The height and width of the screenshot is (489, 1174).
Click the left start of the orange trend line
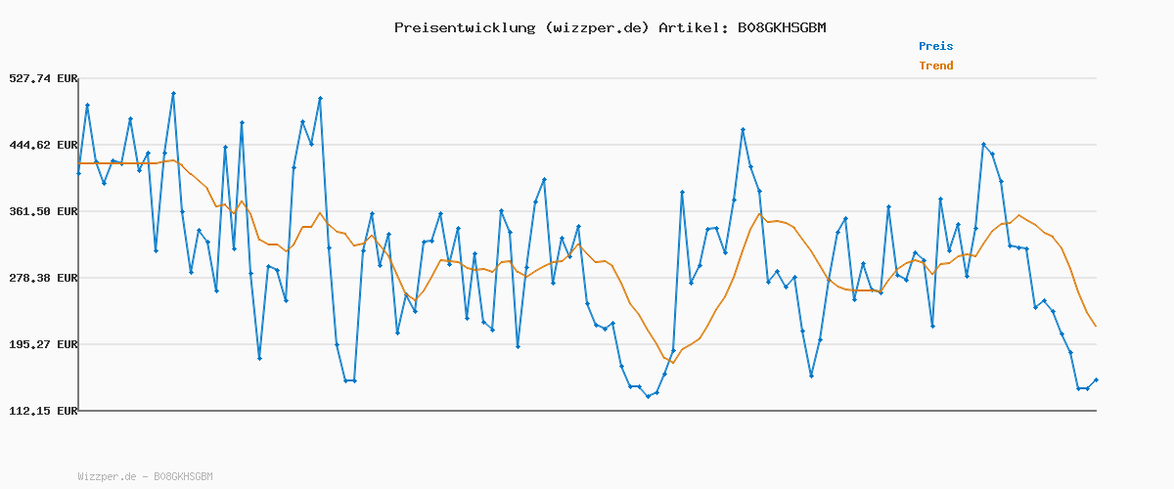pyautogui.click(x=79, y=163)
